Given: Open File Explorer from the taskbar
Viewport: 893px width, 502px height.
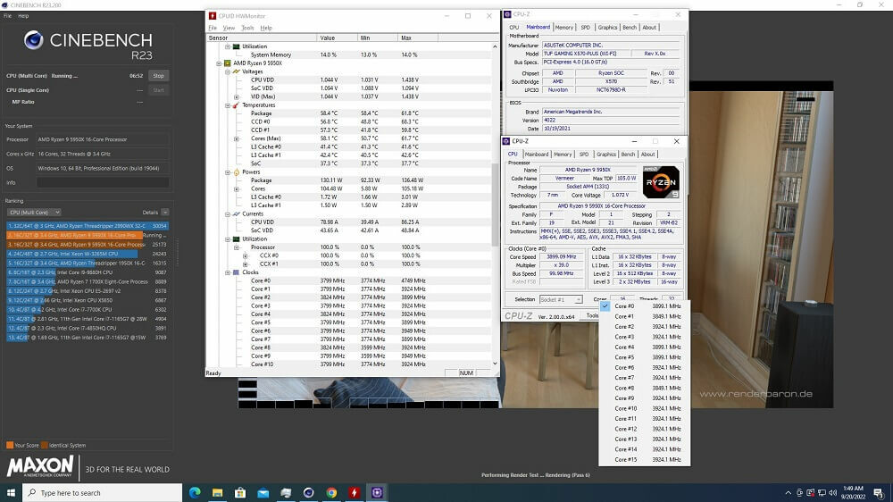Looking at the screenshot, I should point(218,492).
